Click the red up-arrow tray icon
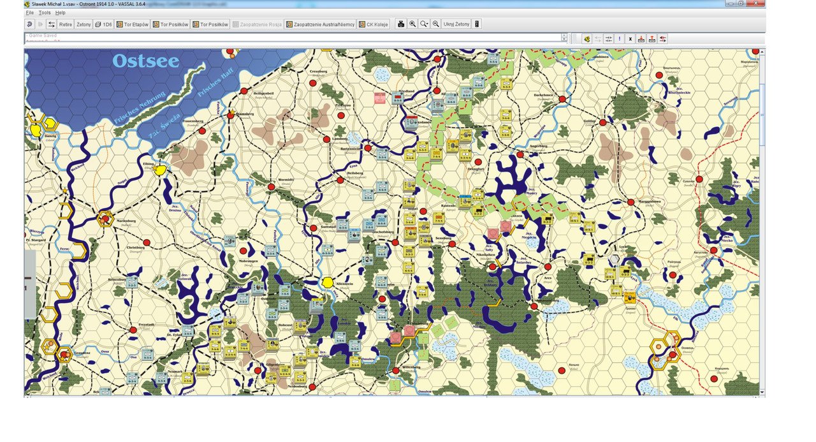 tap(652, 39)
